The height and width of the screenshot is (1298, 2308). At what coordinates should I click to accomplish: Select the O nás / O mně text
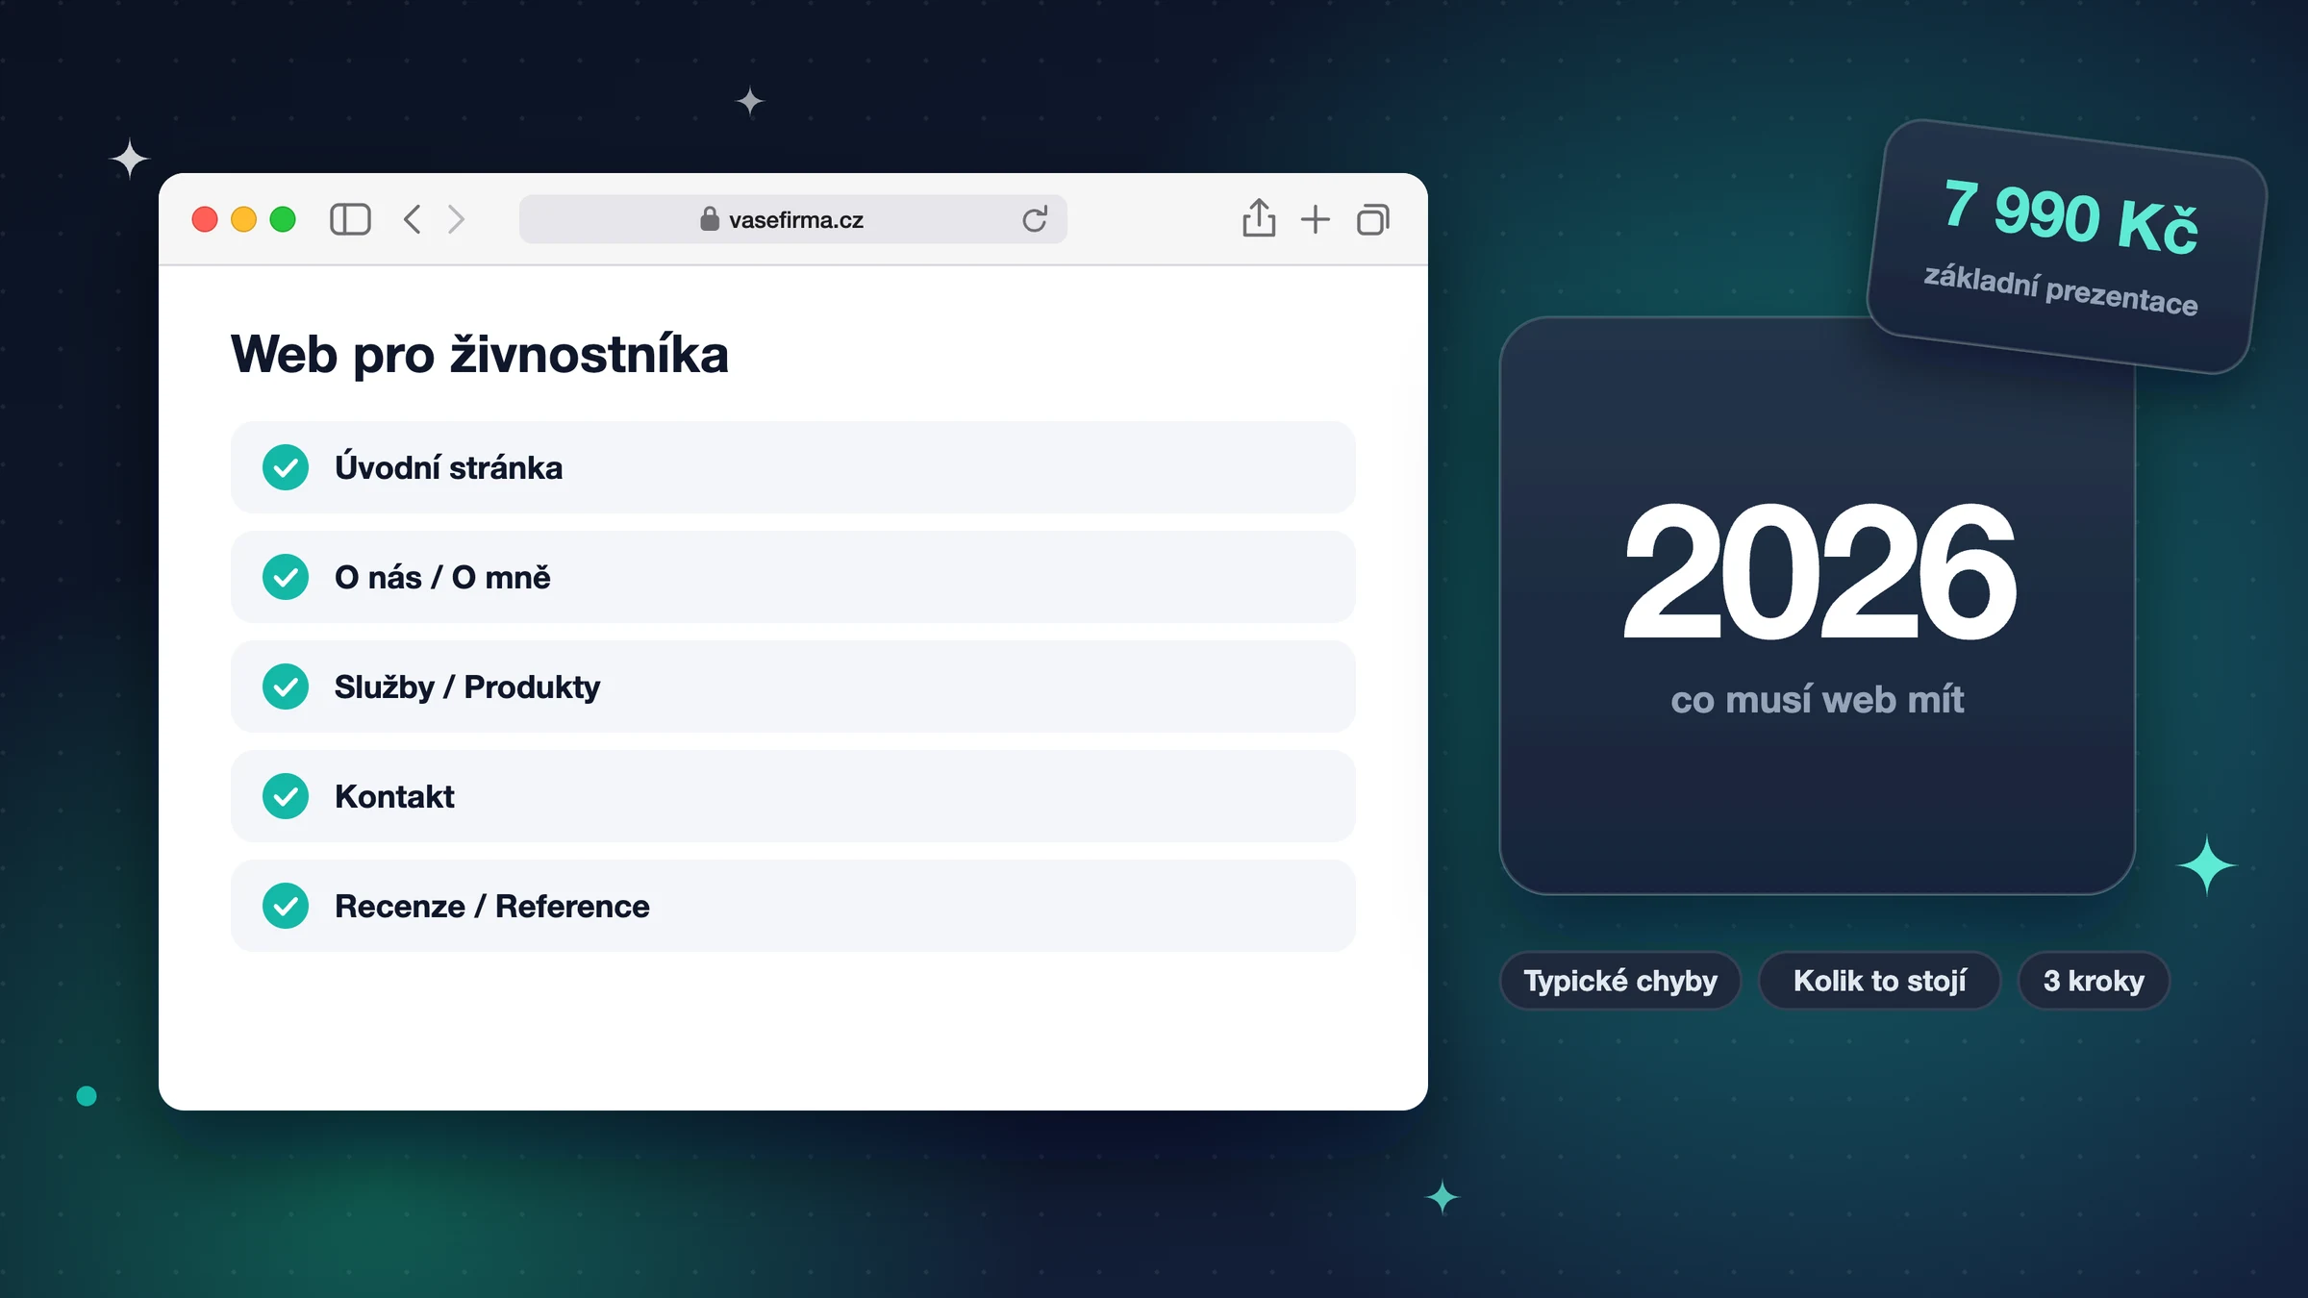point(442,577)
